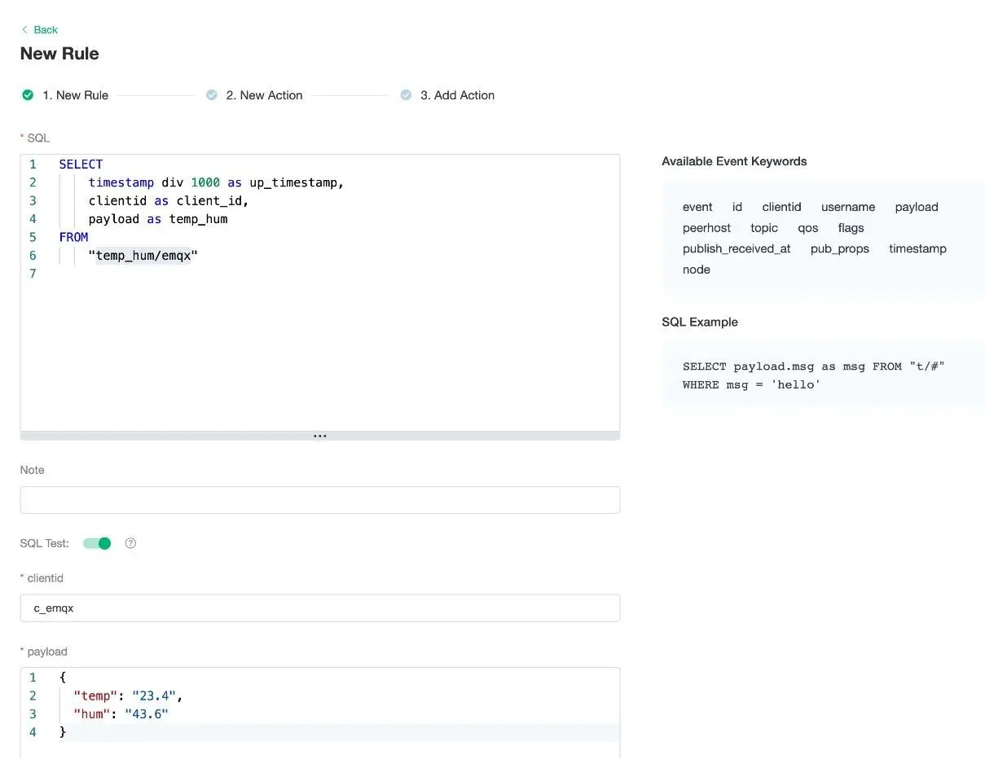The image size is (985, 759).
Task: Go to the 1. New Rule step
Action: (x=75, y=95)
